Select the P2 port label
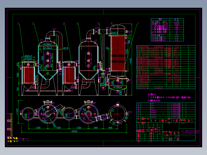The height and width of the screenshot is (155, 207). pyautogui.click(x=83, y=40)
